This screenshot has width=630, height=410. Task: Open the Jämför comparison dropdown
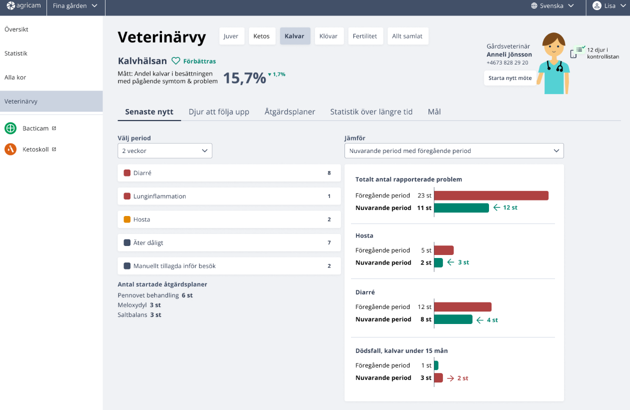(454, 150)
